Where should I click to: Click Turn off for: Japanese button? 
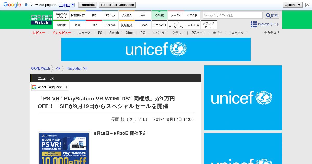coord(117,5)
